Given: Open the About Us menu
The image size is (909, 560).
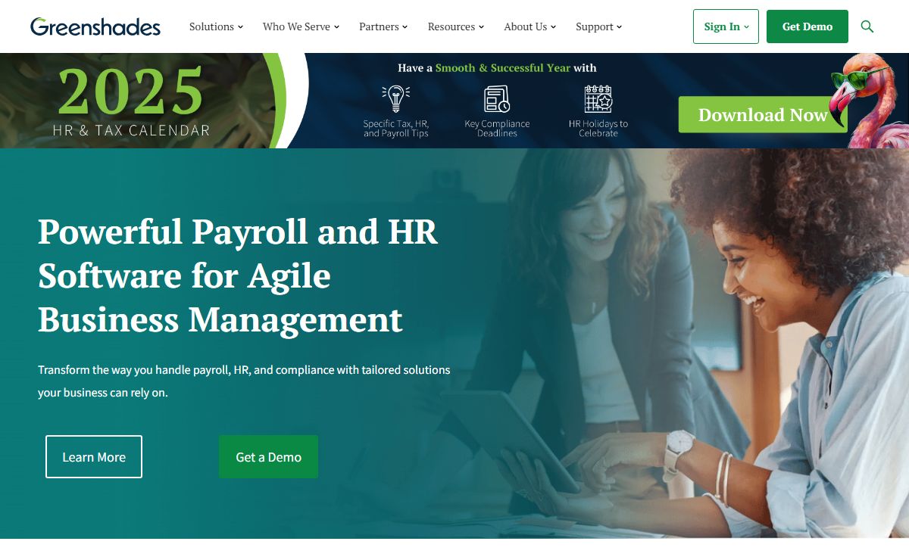Looking at the screenshot, I should tap(530, 26).
